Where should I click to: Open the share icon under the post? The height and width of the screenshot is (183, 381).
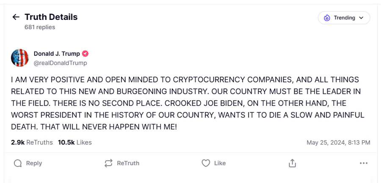coord(292,163)
